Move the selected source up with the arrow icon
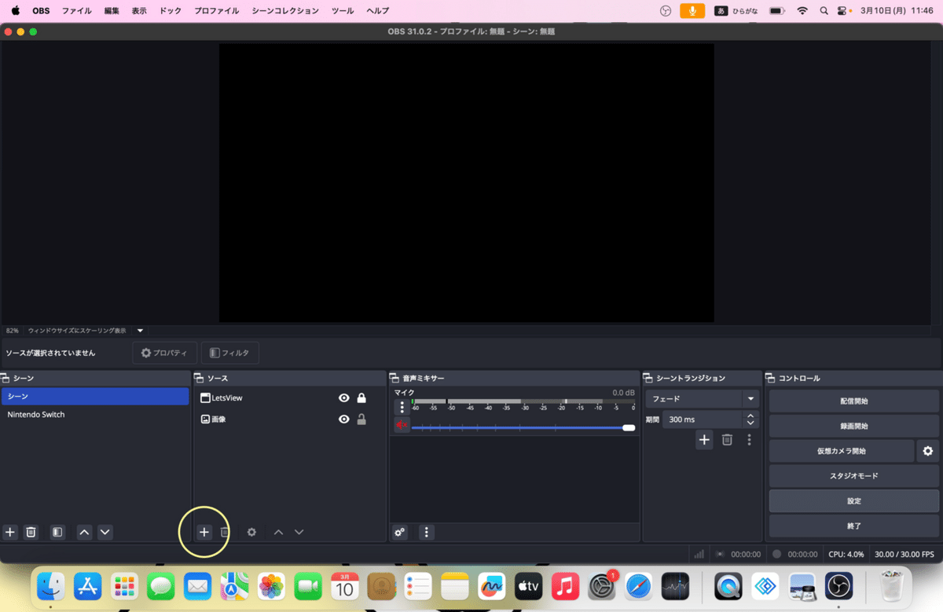 click(278, 532)
